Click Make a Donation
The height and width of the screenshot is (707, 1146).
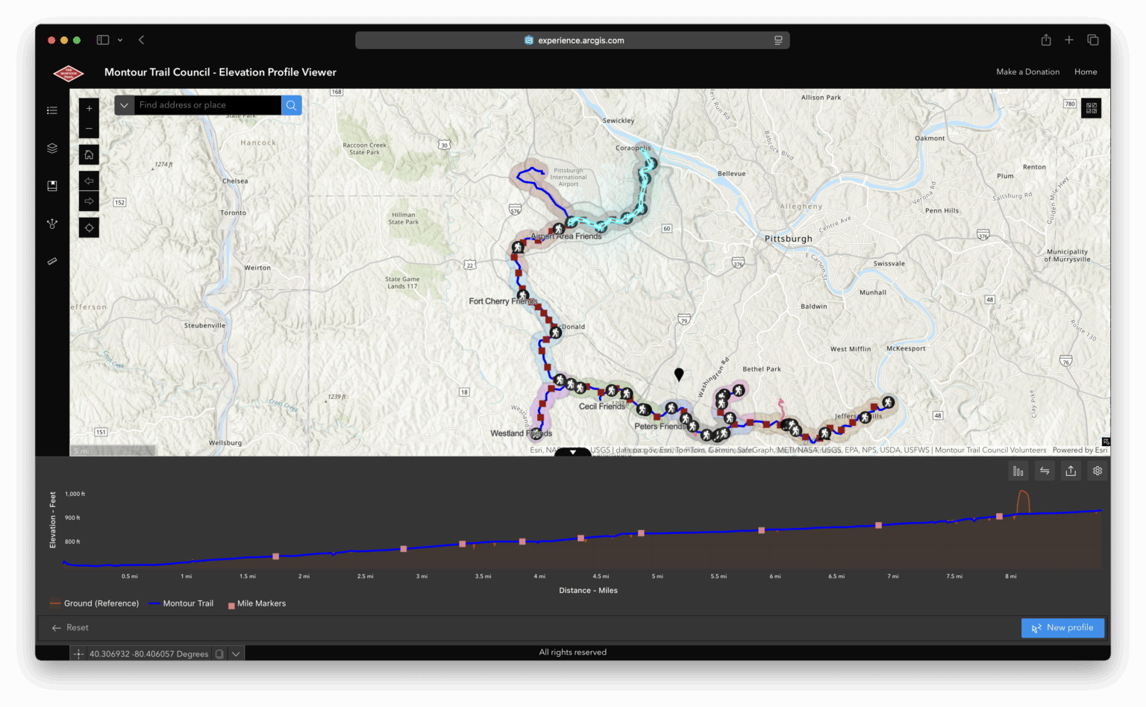coord(1027,72)
